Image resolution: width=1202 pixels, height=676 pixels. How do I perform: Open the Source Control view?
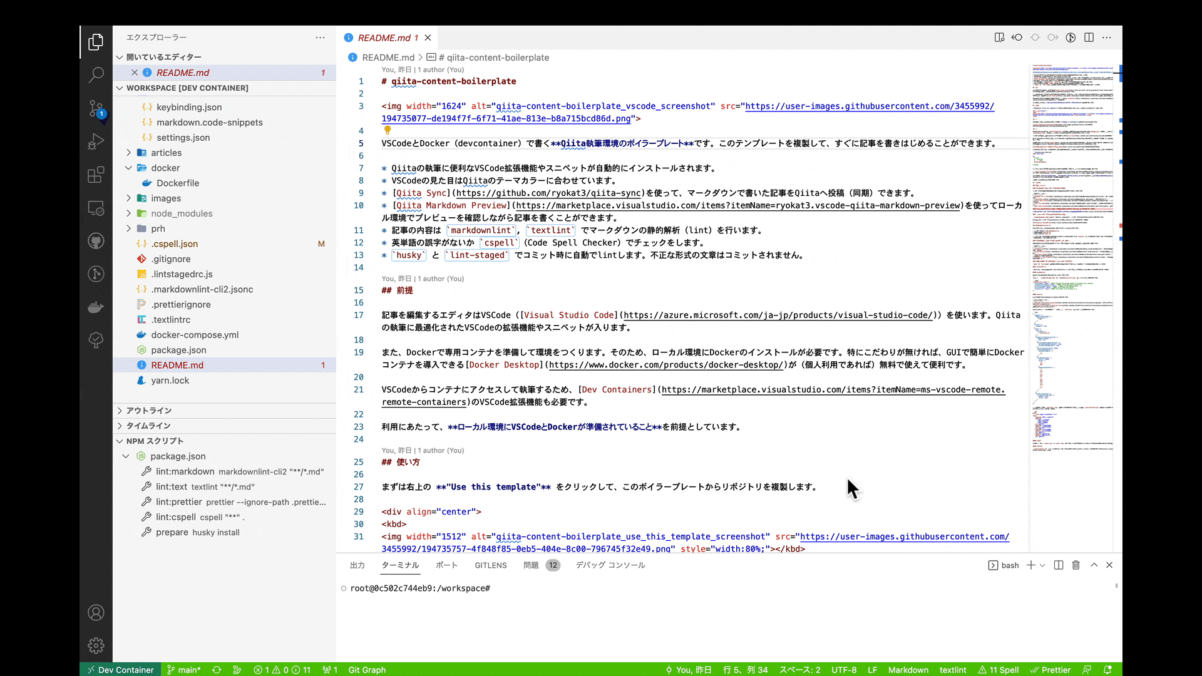point(96,108)
